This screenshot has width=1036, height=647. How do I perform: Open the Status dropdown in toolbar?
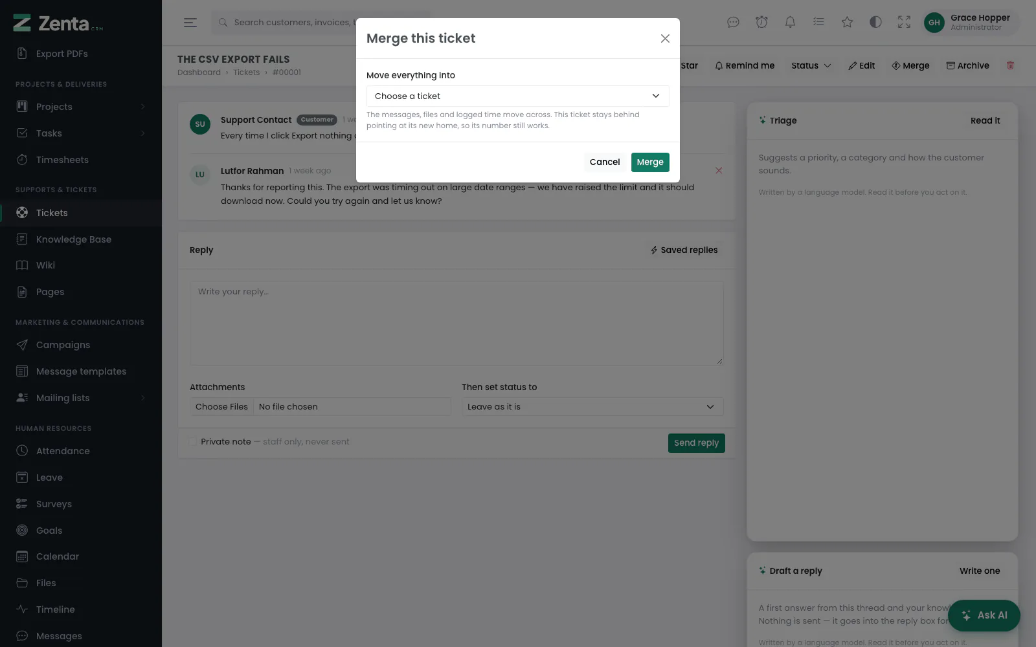tap(811, 66)
